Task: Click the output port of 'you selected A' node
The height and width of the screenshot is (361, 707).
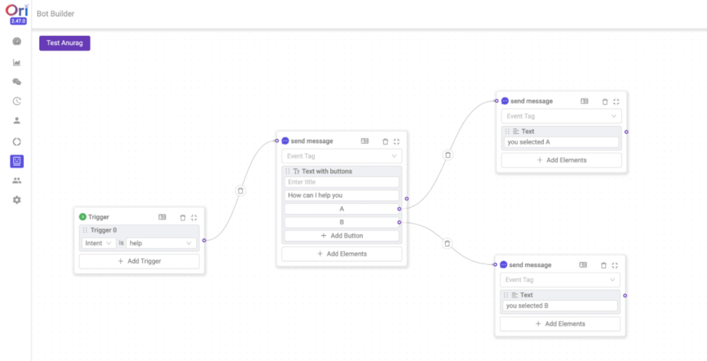Action: tap(626, 132)
